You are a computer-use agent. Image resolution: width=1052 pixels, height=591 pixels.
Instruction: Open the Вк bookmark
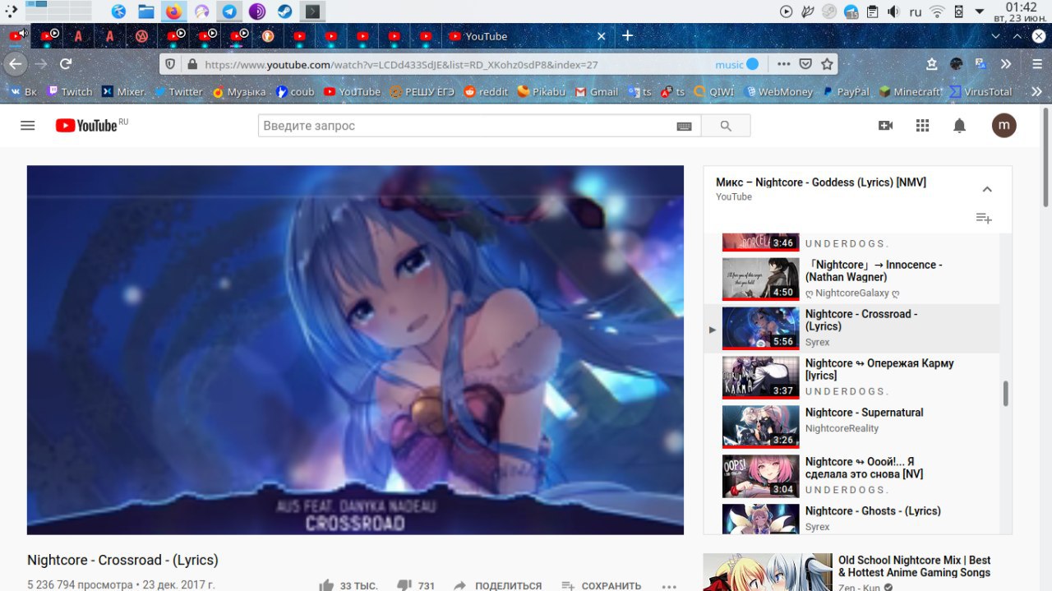[23, 91]
